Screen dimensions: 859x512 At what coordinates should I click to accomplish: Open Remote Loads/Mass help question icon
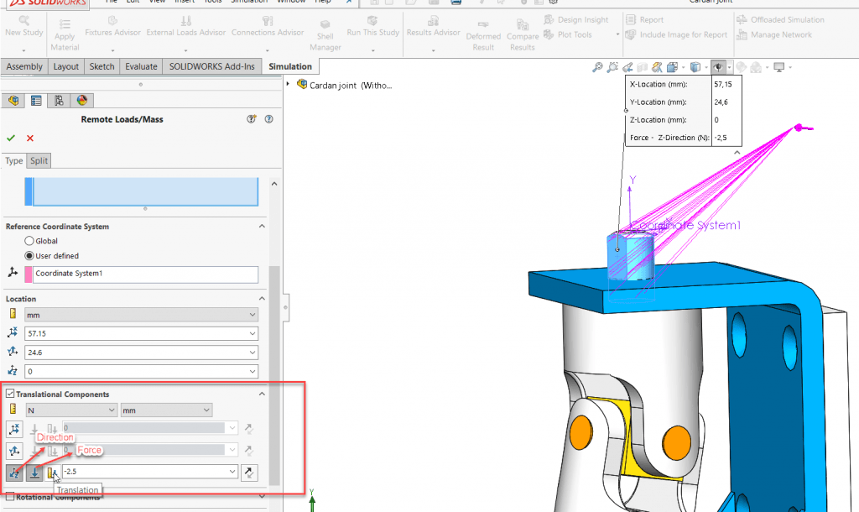pyautogui.click(x=269, y=119)
